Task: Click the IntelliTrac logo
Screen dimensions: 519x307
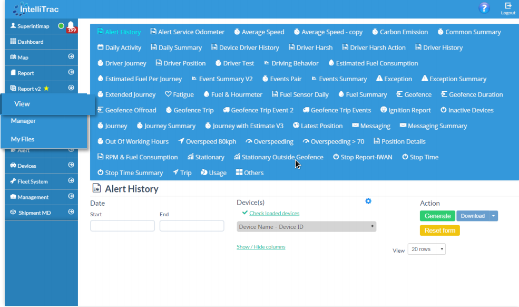Action: [37, 8]
